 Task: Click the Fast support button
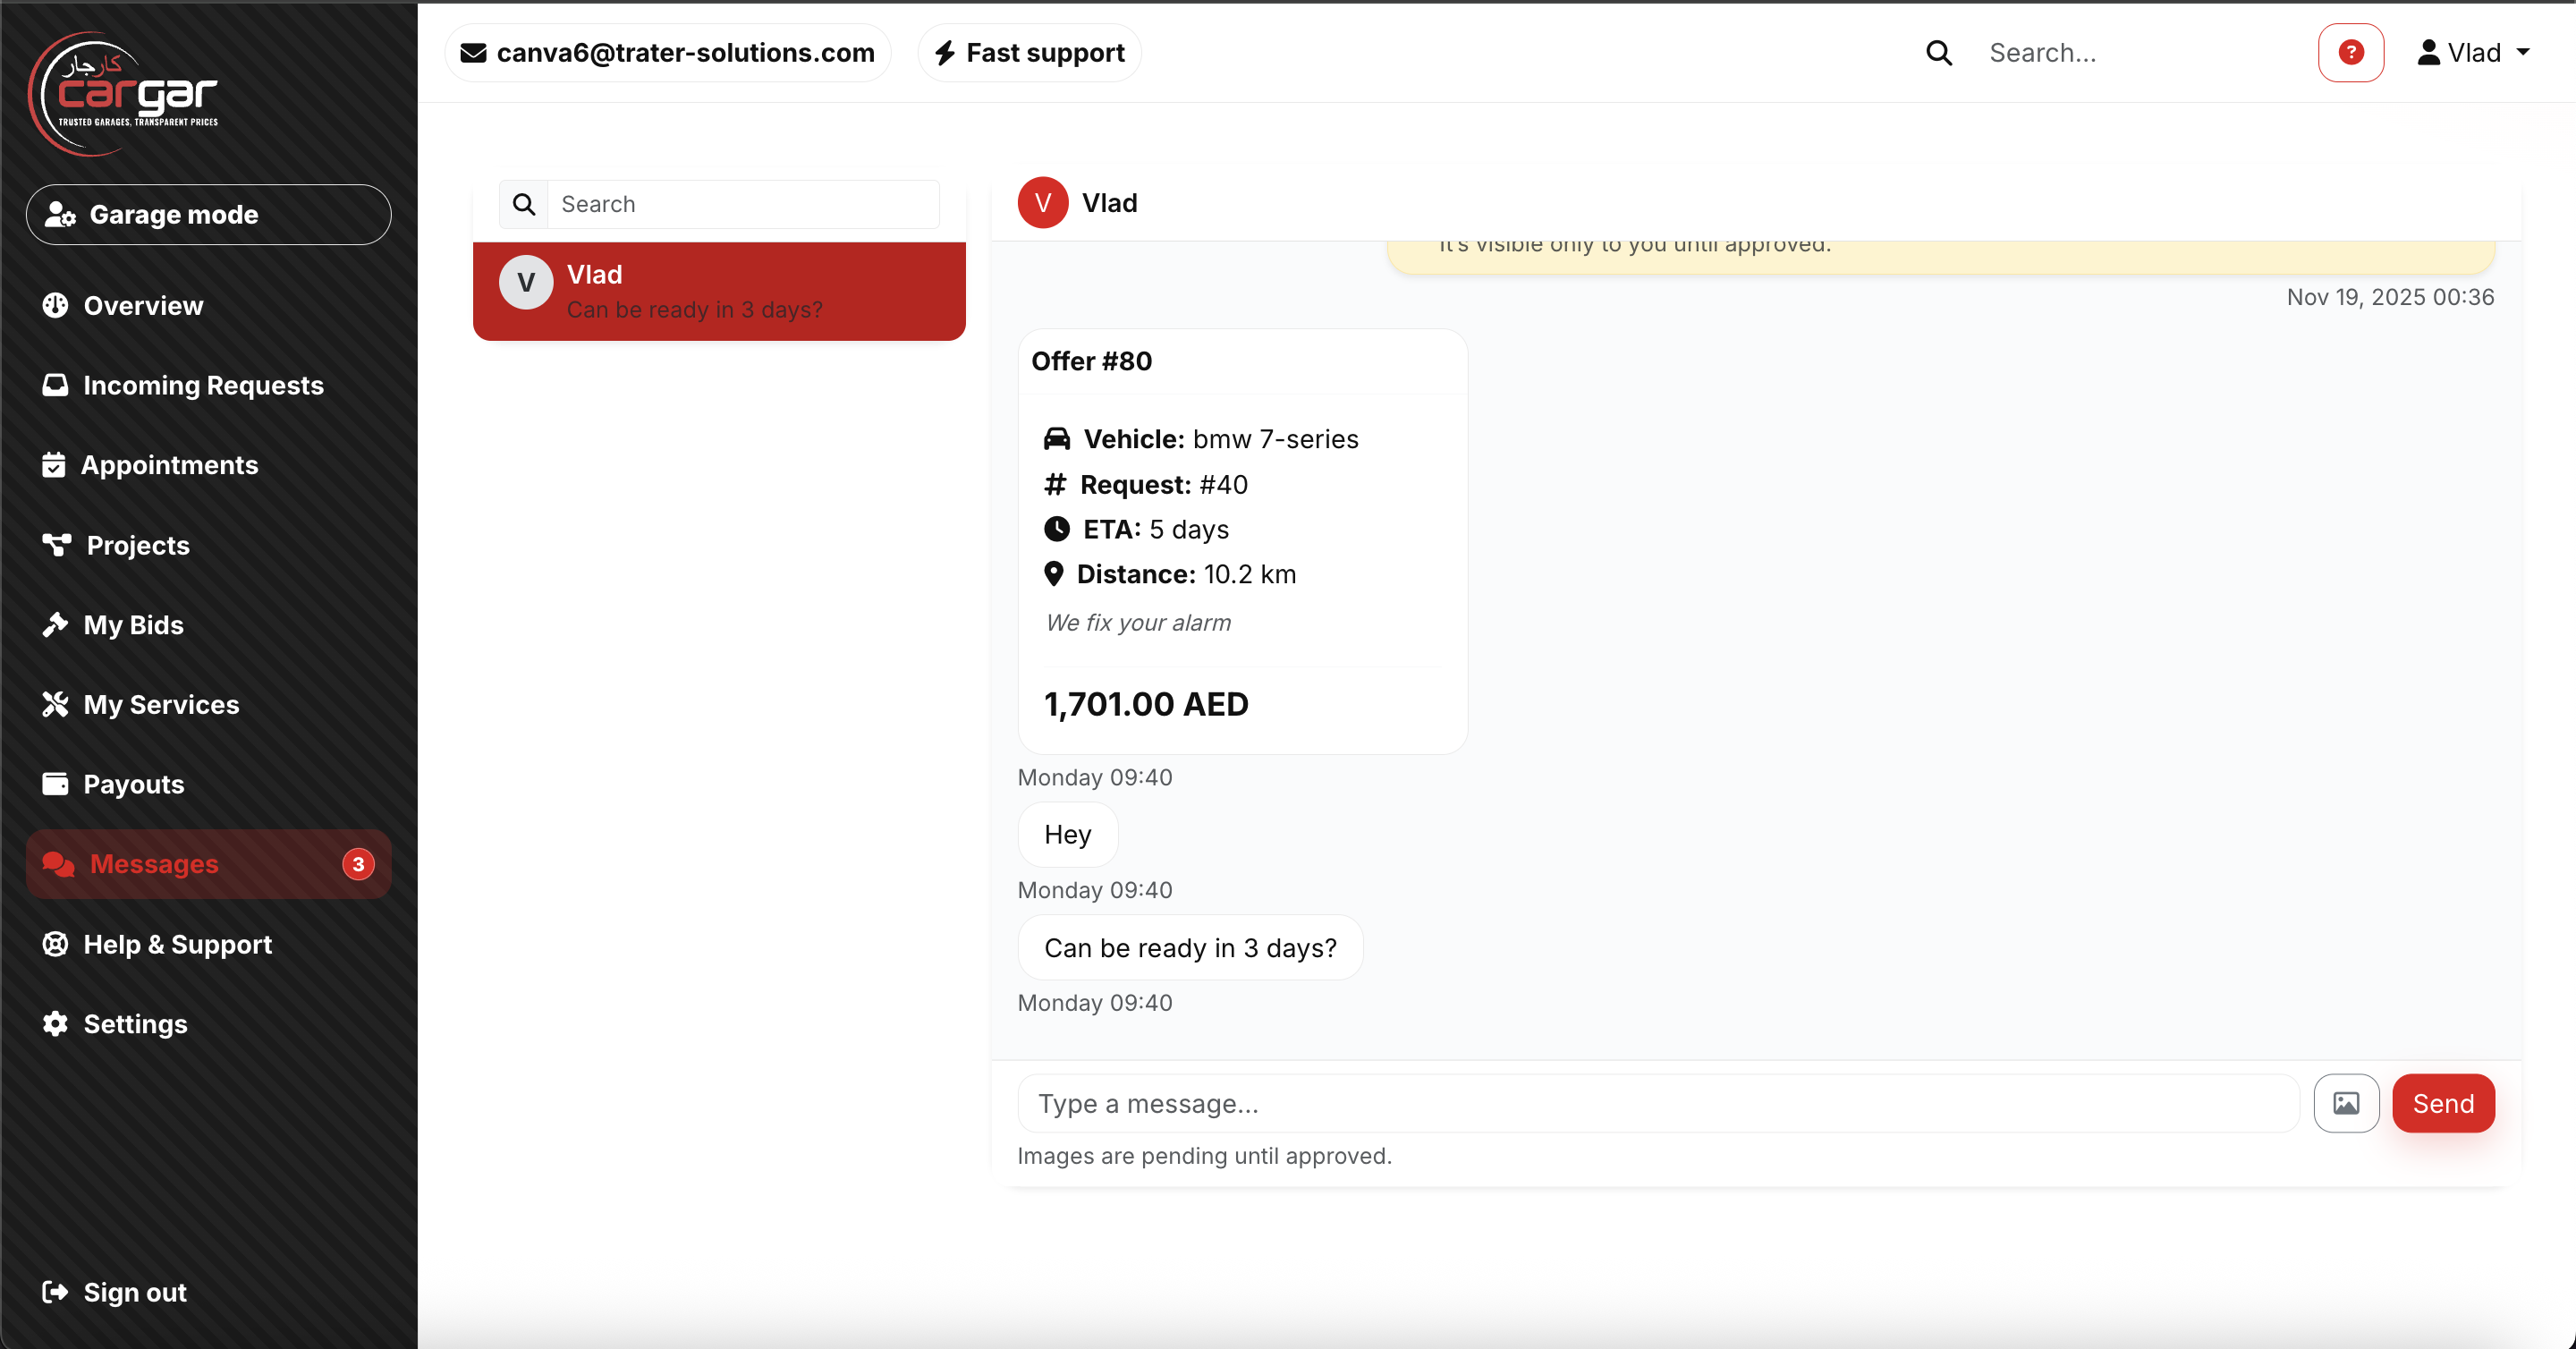pos(1029,52)
